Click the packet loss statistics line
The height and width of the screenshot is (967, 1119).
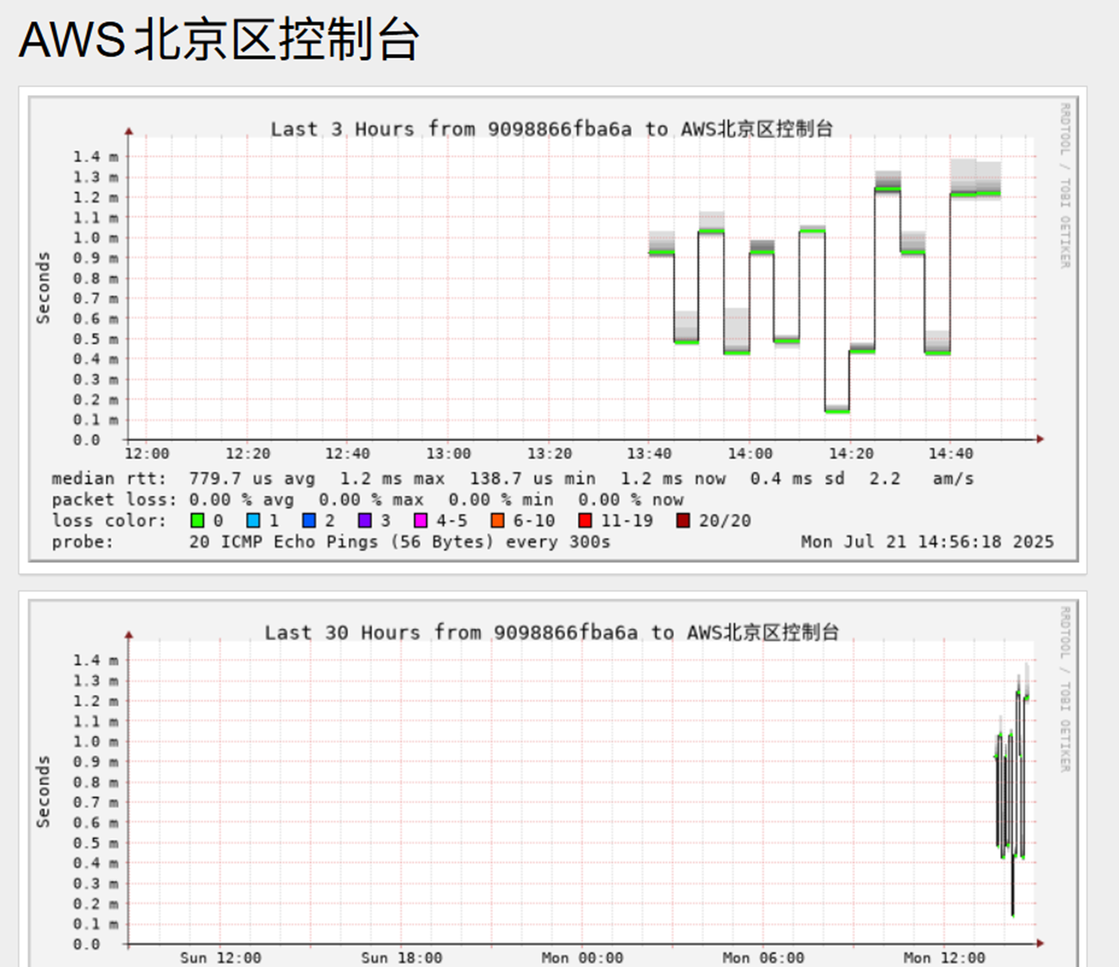[x=368, y=500]
